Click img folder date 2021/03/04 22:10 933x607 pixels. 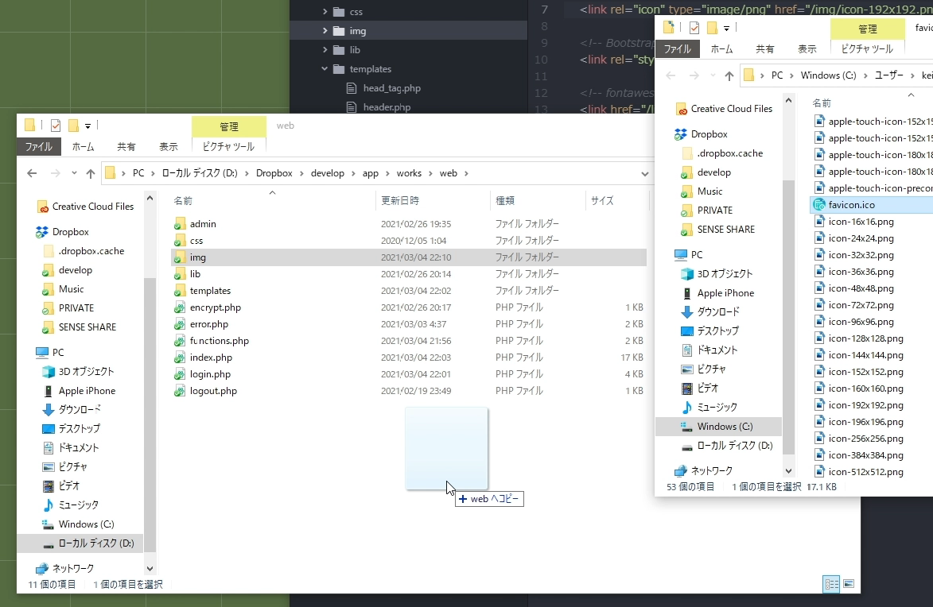[x=416, y=257]
